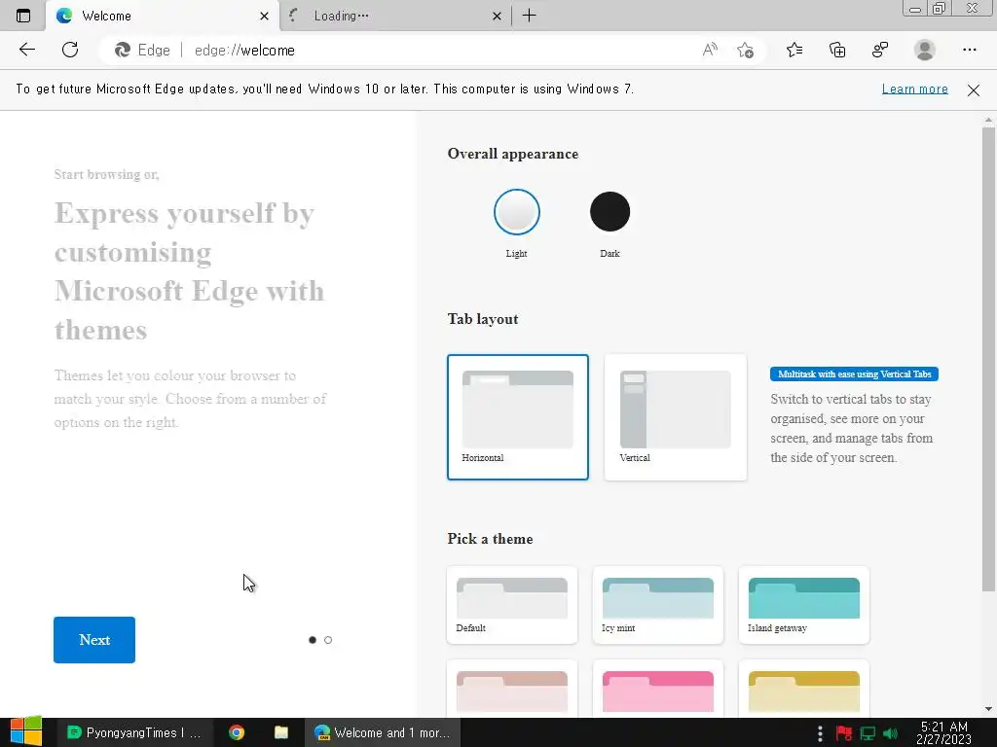Image resolution: width=997 pixels, height=747 pixels.
Task: Select the Dark appearance option
Action: point(609,211)
